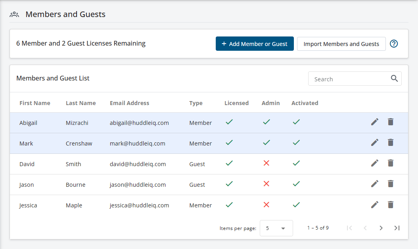Click the search magnifier icon
The height and width of the screenshot is (249, 418).
pos(394,79)
